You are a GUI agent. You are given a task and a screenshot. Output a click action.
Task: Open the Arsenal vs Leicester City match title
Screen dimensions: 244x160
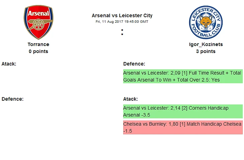click(122, 16)
